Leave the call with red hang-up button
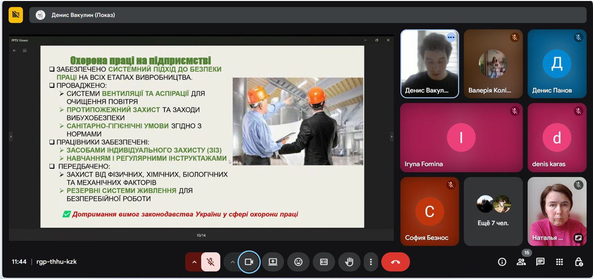 point(395,262)
